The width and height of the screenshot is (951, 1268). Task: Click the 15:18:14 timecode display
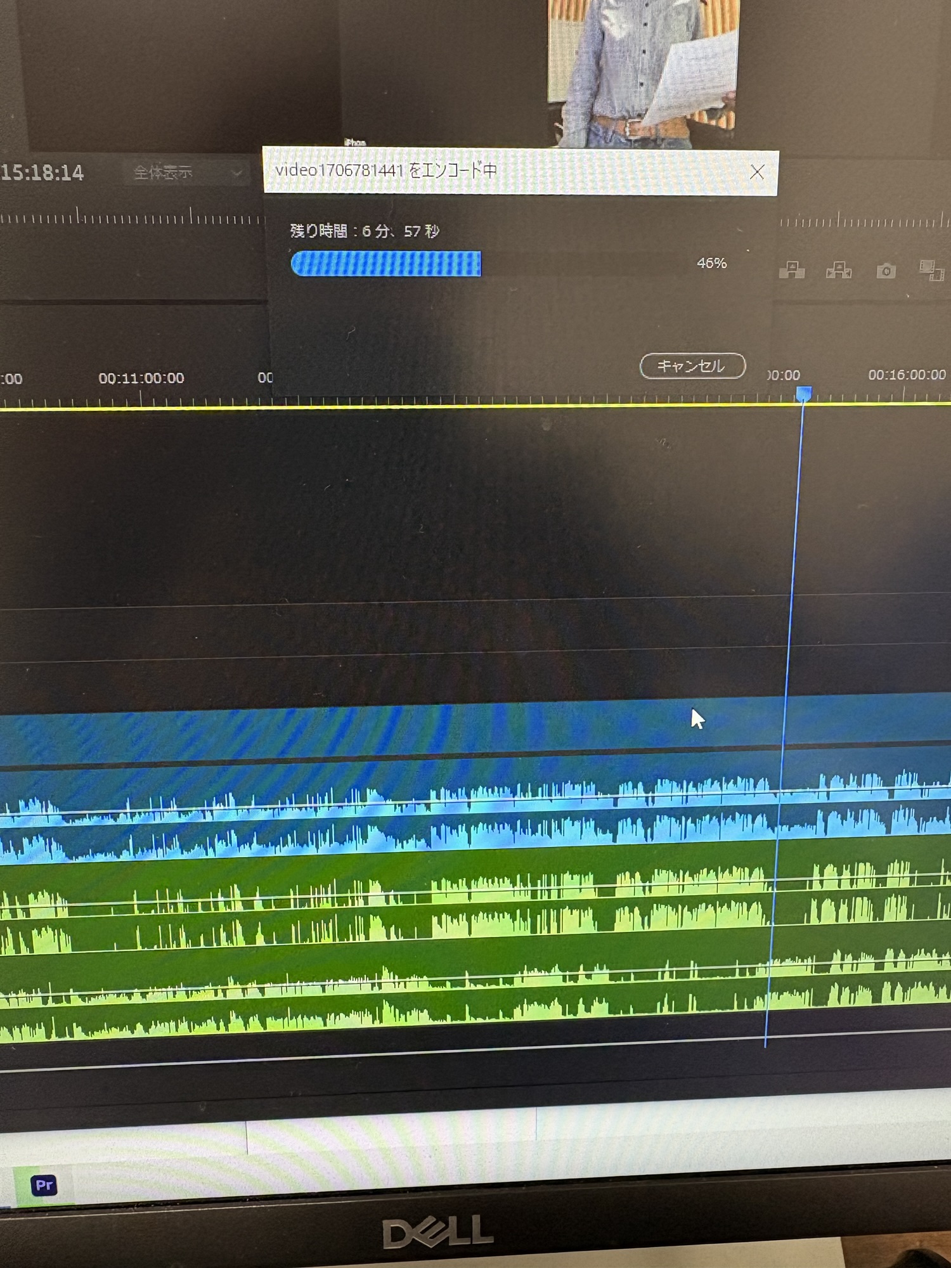42,172
